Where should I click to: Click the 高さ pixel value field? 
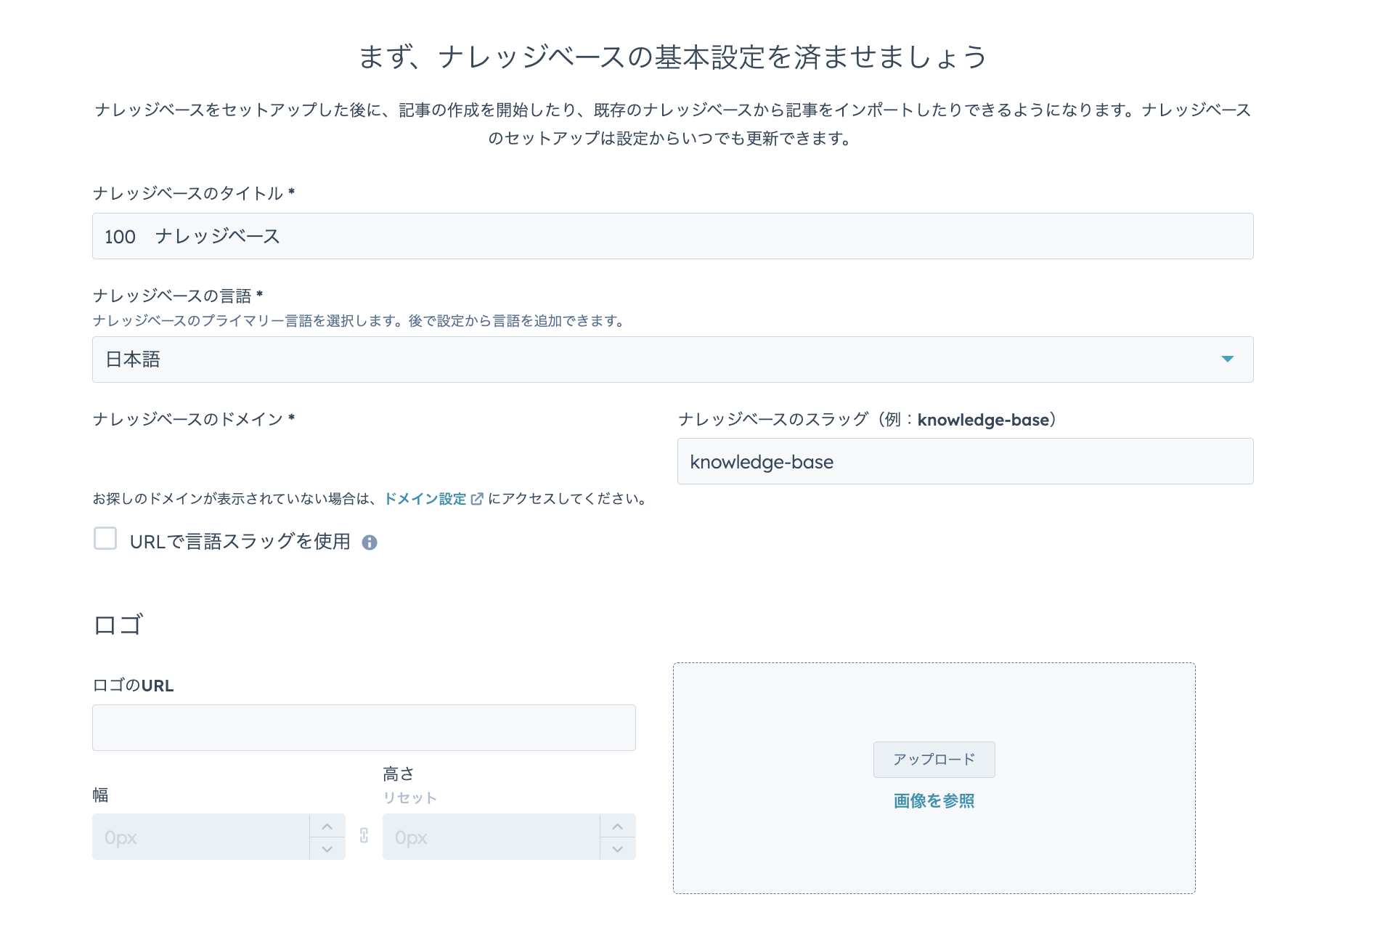[x=494, y=837]
